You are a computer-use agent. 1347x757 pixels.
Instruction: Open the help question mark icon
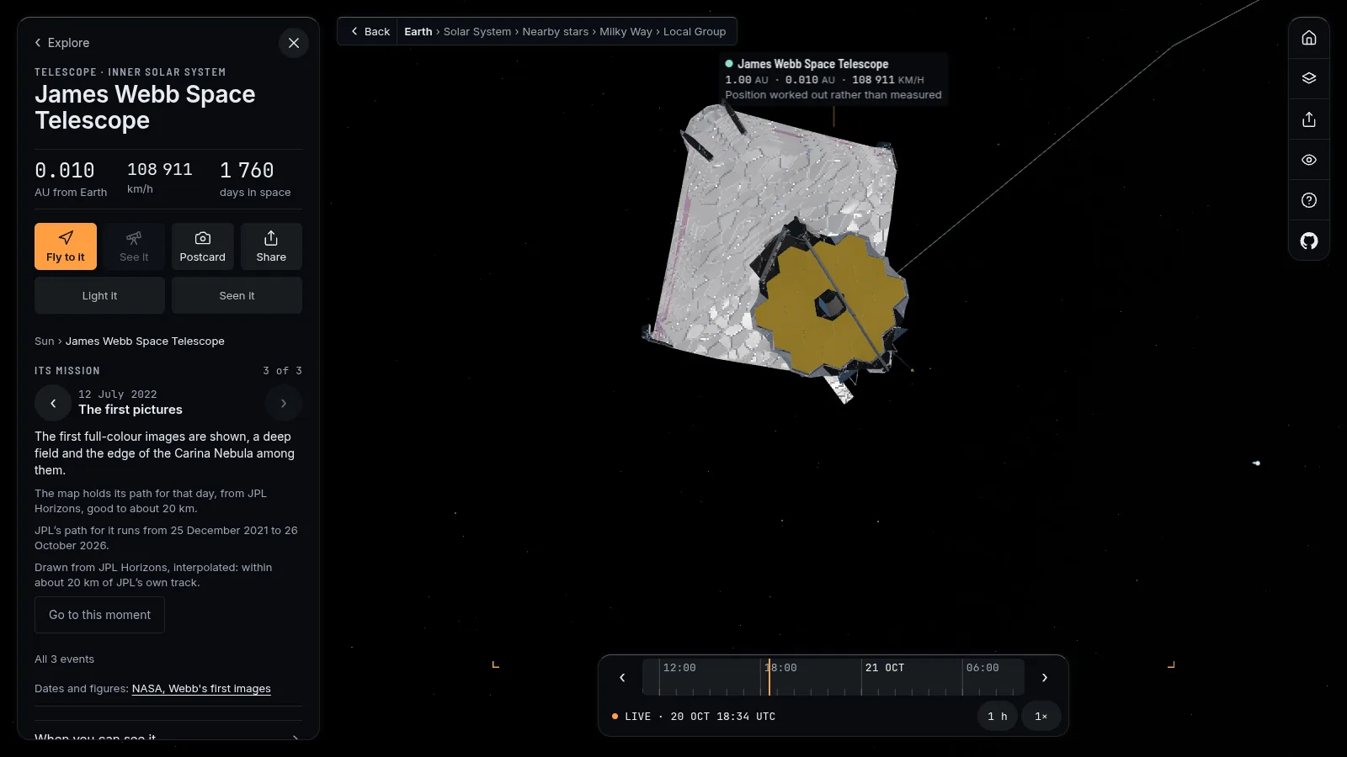pos(1309,200)
